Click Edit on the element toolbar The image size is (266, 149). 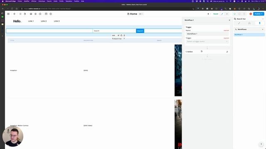(113, 36)
